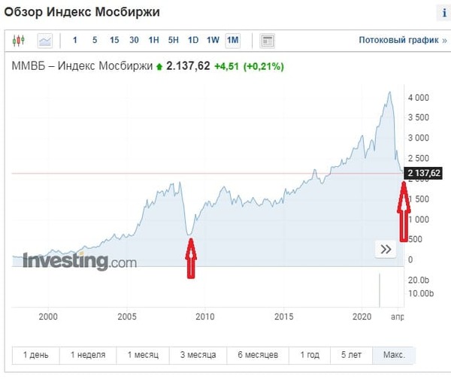Image resolution: width=451 pixels, height=388 pixels.
Task: Switch to the 1 месяц range
Action: point(143,355)
